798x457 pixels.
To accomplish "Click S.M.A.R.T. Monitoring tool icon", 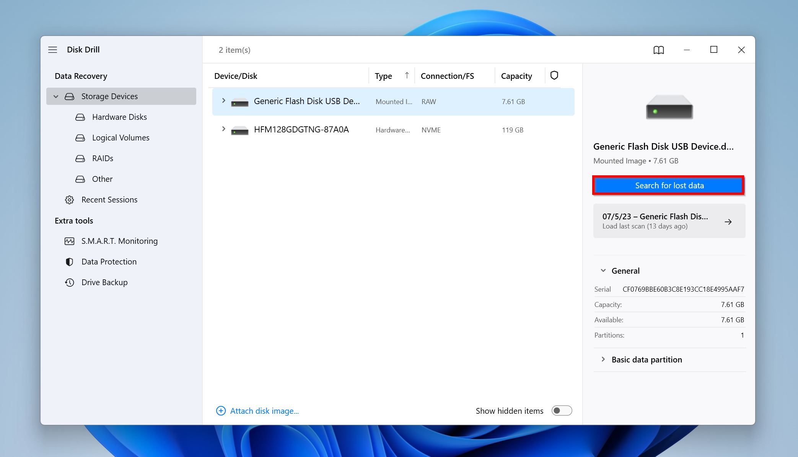I will pos(68,240).
